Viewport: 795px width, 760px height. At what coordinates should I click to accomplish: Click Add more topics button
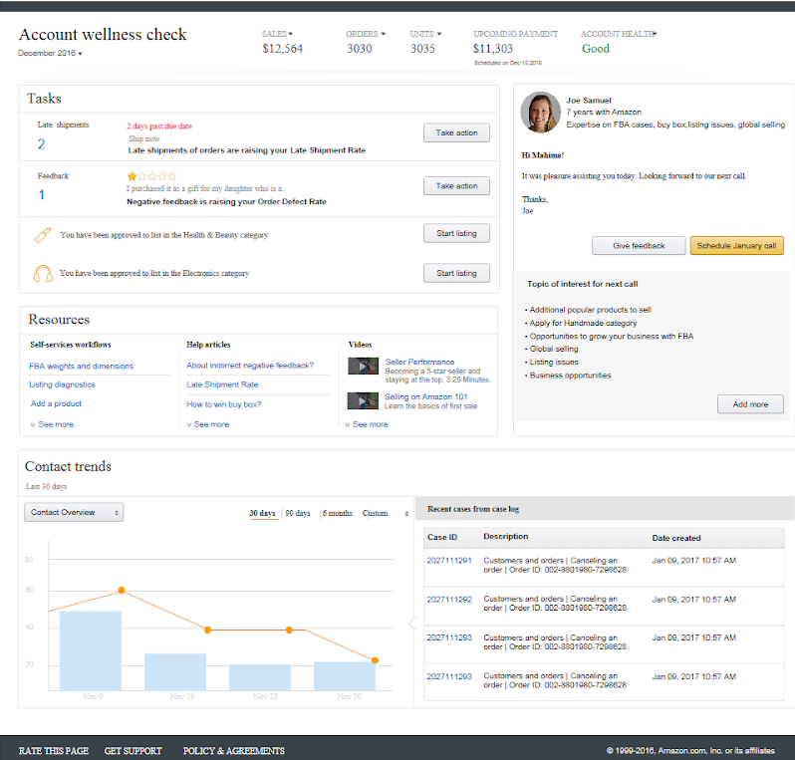750,404
